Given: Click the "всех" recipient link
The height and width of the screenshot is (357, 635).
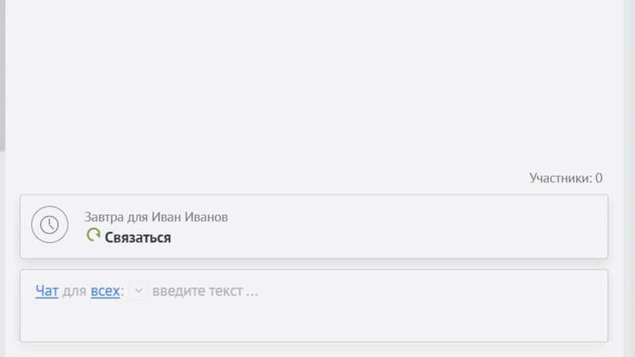Looking at the screenshot, I should tap(105, 291).
